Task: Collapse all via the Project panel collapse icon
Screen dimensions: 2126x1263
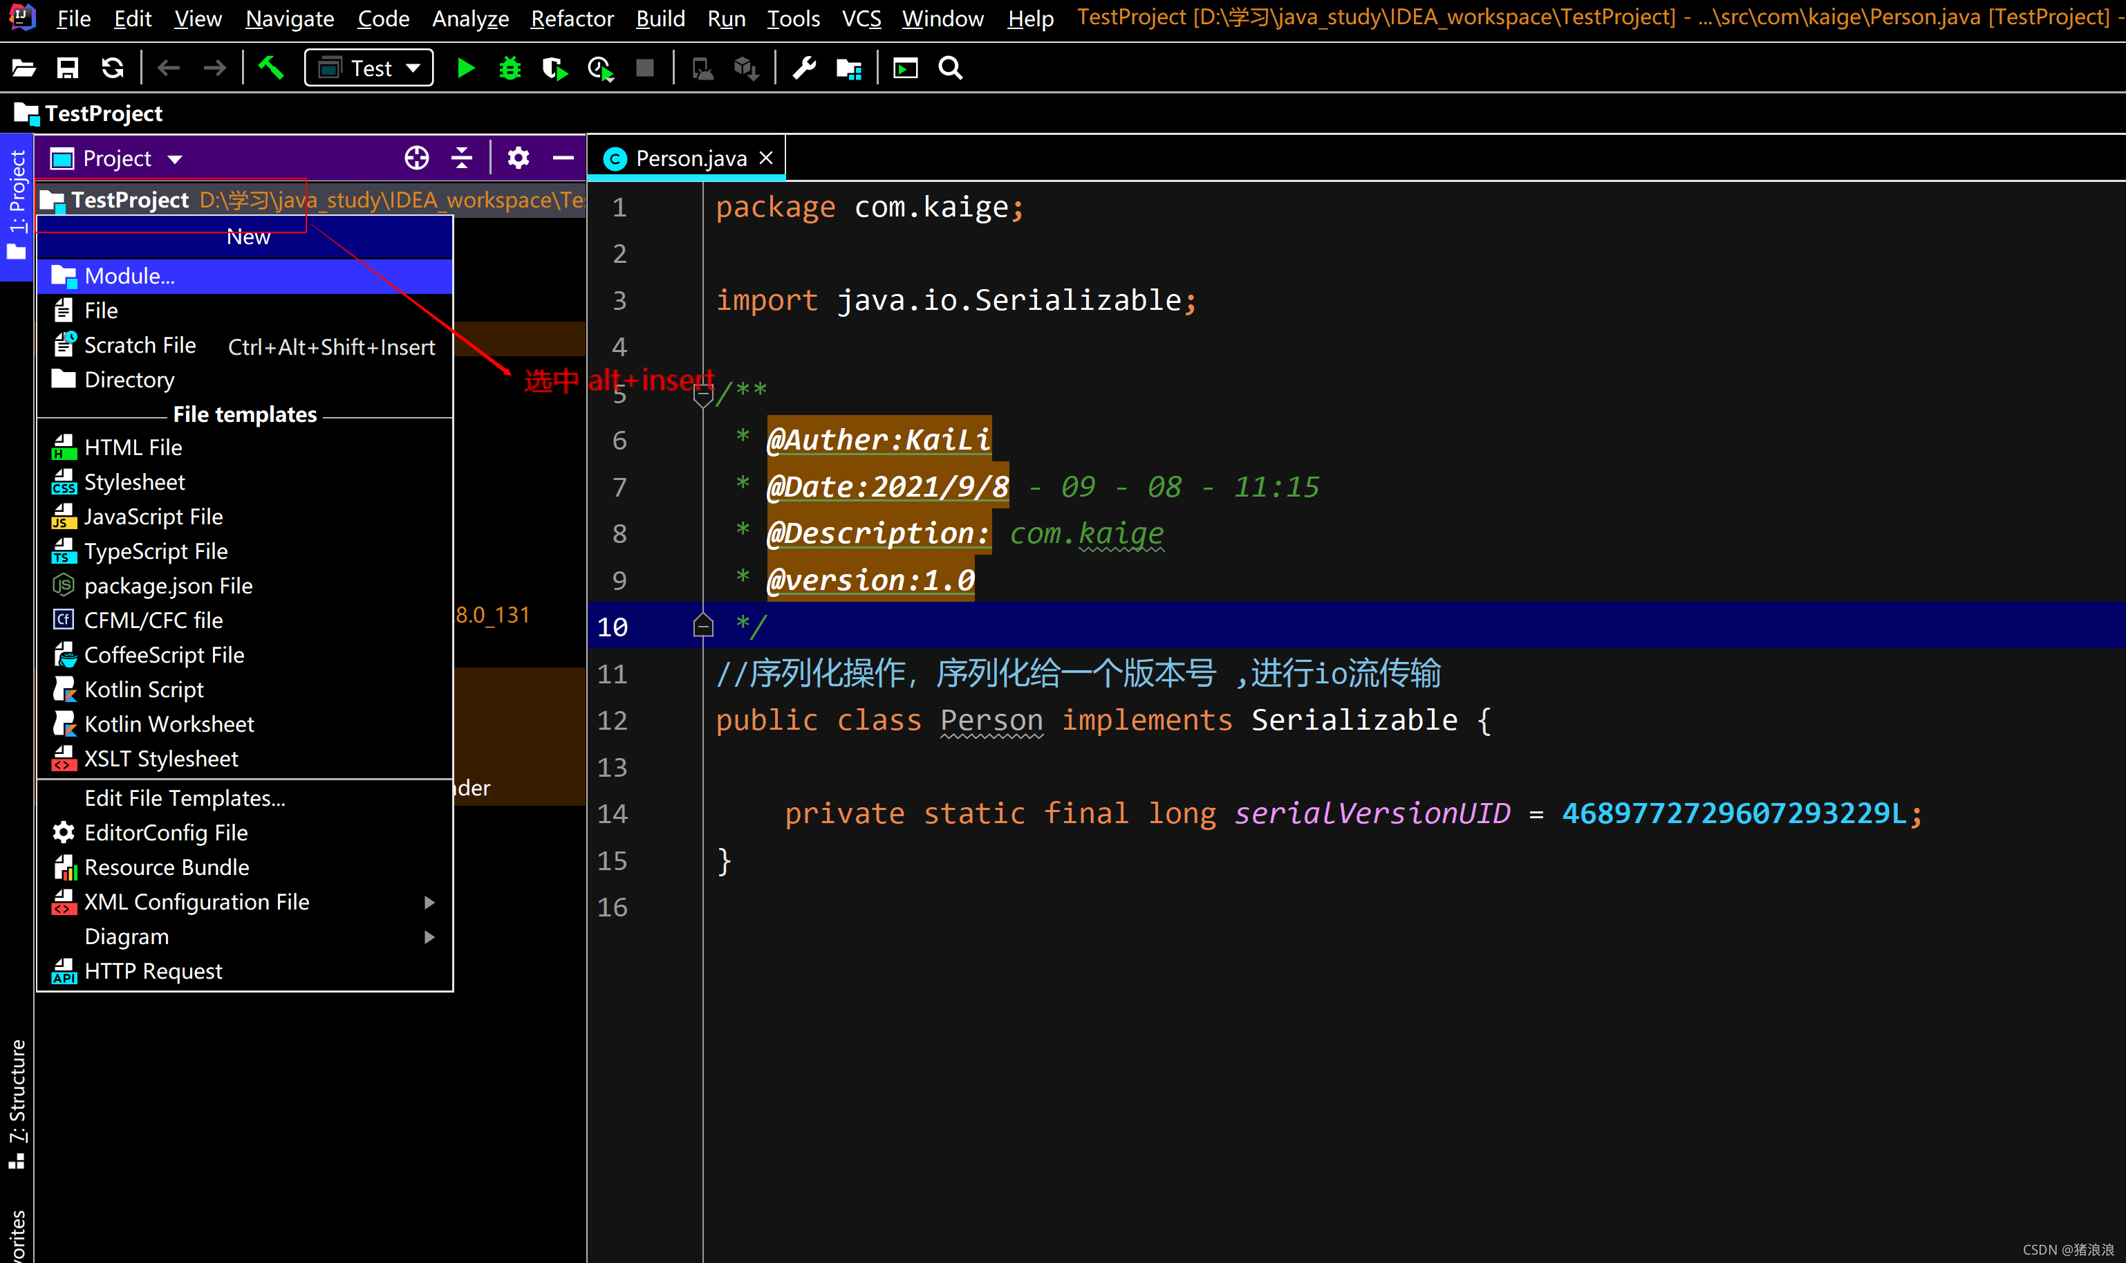Action: pos(462,158)
